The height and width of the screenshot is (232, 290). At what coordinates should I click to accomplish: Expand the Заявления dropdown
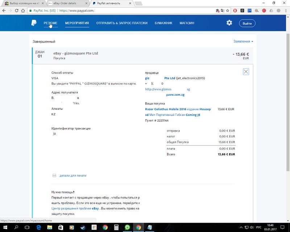243,41
